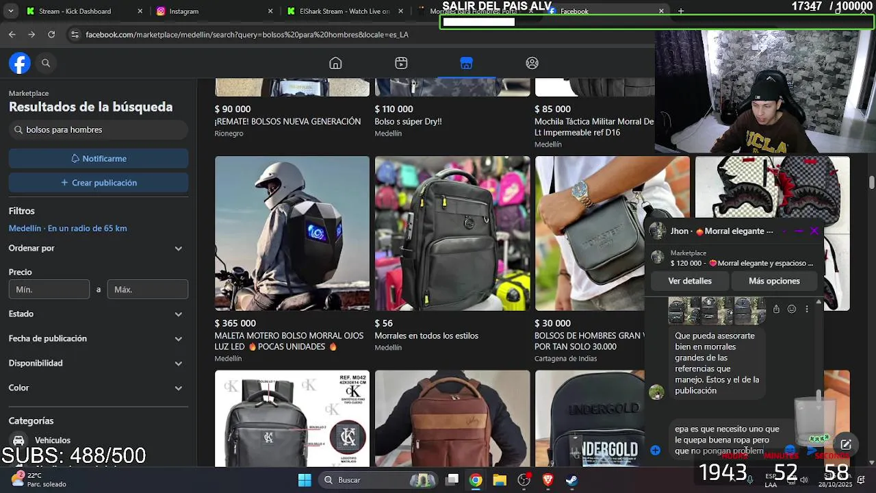Click Más opciones in chat
876x493 pixels.
click(x=774, y=281)
